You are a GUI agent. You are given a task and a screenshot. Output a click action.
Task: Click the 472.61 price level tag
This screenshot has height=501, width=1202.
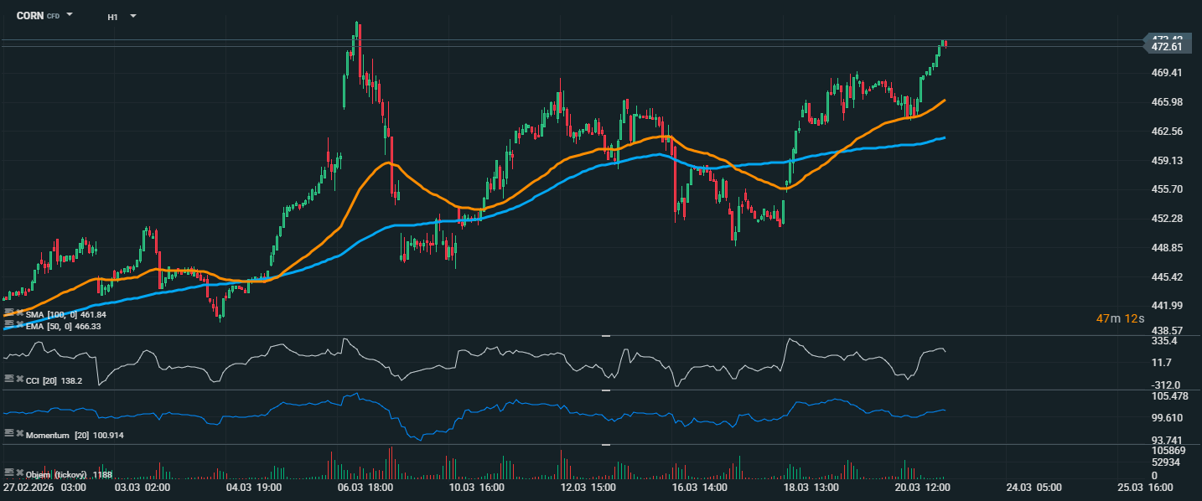1167,47
